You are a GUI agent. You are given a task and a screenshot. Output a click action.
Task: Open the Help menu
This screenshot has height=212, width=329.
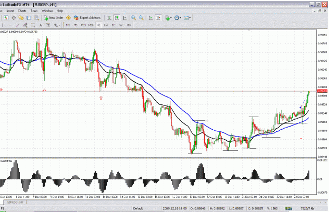point(60,11)
